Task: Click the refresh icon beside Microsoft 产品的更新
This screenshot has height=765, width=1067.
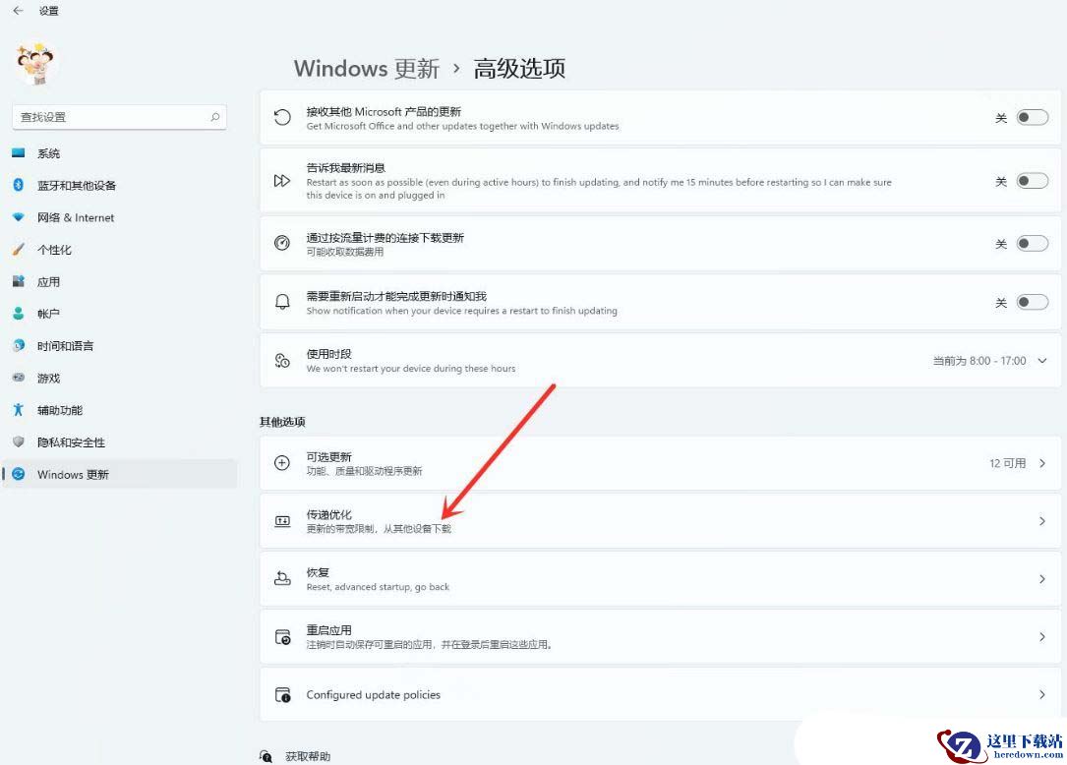Action: pos(281,118)
